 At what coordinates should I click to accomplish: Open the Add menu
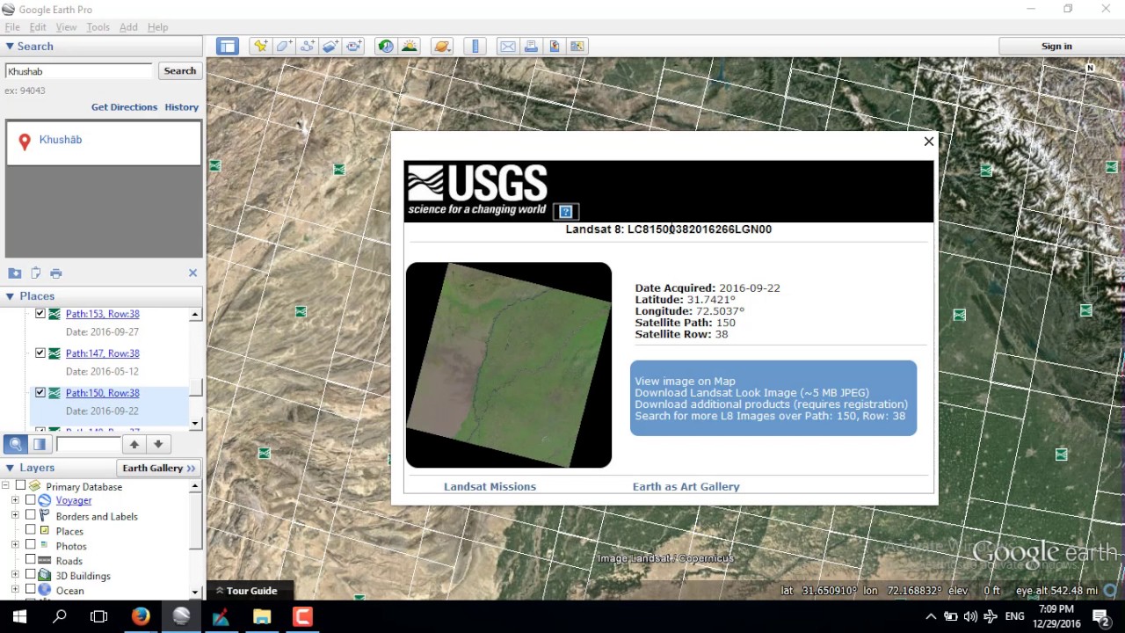pyautogui.click(x=128, y=27)
